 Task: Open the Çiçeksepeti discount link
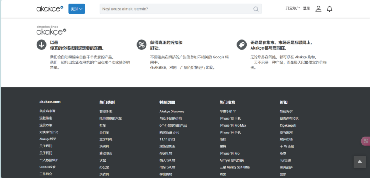pyautogui.click(x=288, y=126)
